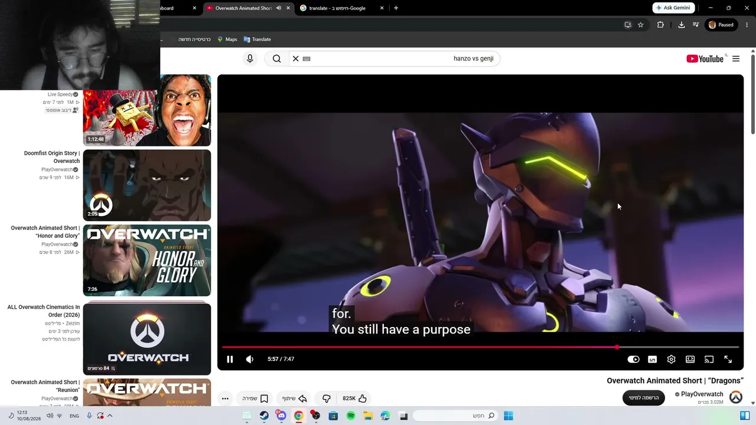Pause the Dragons video
This screenshot has height=425, width=756.
(x=230, y=359)
